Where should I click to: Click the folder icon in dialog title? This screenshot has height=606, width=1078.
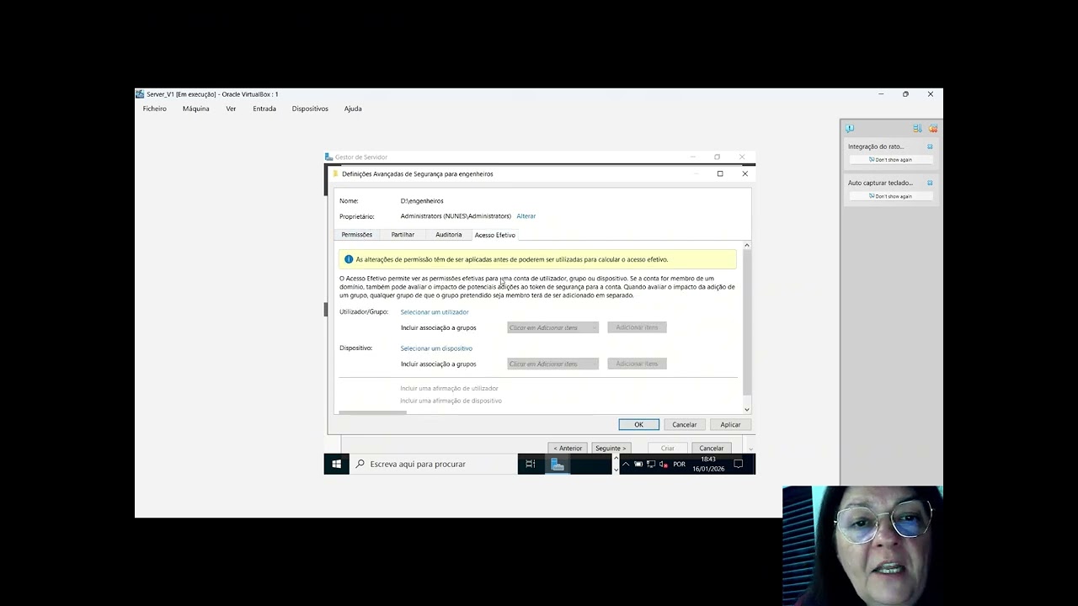(x=336, y=174)
